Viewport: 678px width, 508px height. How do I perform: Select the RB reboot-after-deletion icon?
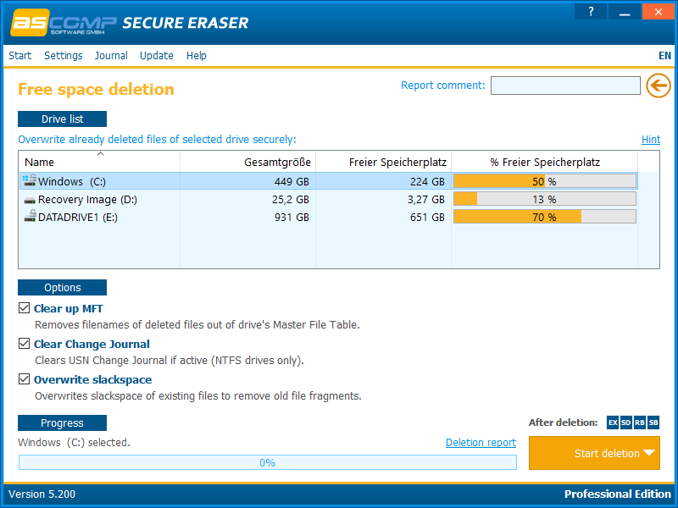639,422
